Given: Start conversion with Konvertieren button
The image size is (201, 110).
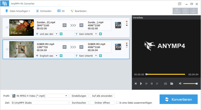Looking at the screenshot, I should point(179,99).
